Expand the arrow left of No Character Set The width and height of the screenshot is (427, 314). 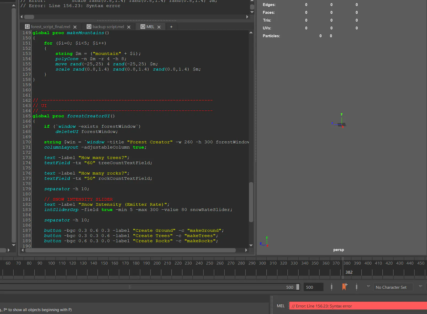(368, 287)
